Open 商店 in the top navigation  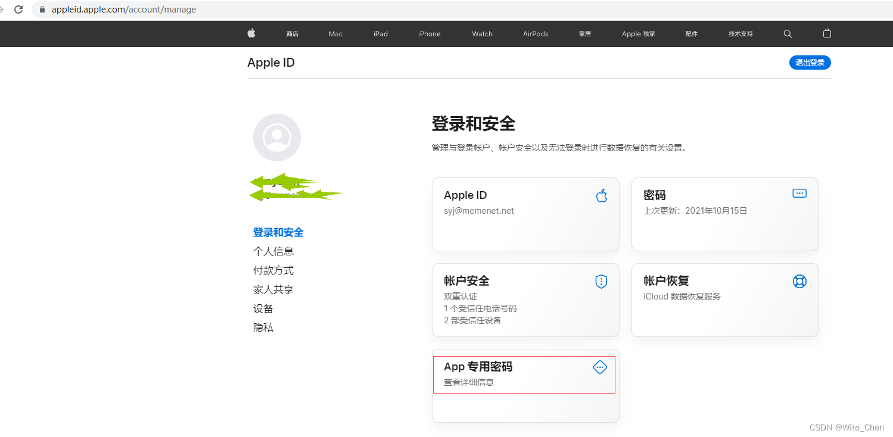point(292,34)
